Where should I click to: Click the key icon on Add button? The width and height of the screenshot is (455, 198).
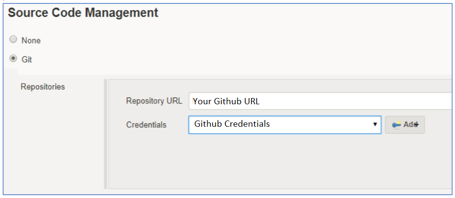click(x=396, y=125)
